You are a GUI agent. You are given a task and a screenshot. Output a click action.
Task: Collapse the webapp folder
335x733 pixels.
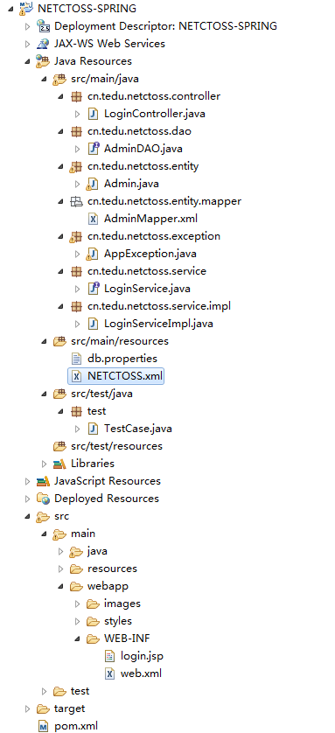(61, 587)
